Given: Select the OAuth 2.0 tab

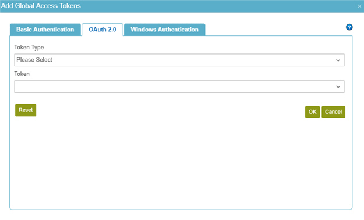Looking at the screenshot, I should tap(103, 30).
